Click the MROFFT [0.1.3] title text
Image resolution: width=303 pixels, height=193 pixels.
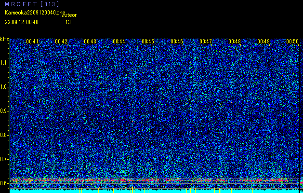[x=32, y=4]
